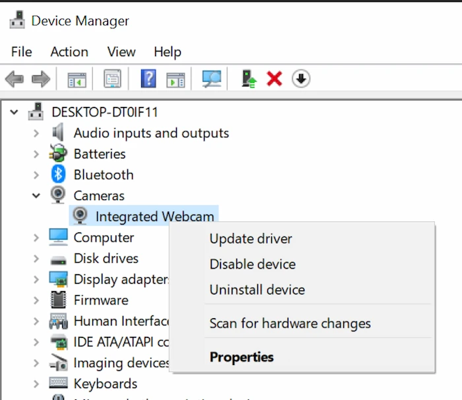Image resolution: width=462 pixels, height=400 pixels.
Task: Click the Batteries category icon
Action: point(58,153)
